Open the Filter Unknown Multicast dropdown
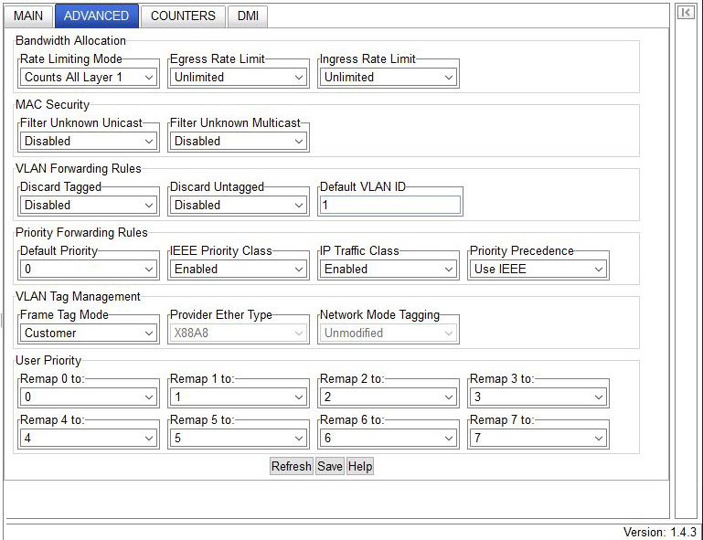This screenshot has width=703, height=540. (x=239, y=142)
